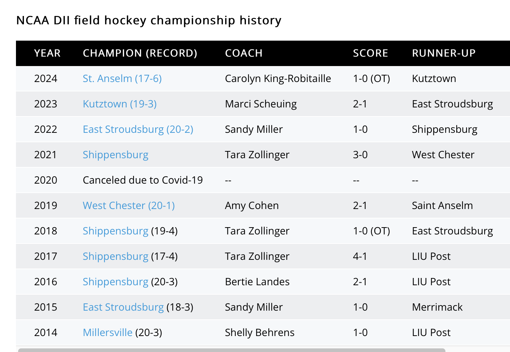This screenshot has width=510, height=352.
Task: Open the West Chester (20-1) link
Action: click(x=128, y=205)
